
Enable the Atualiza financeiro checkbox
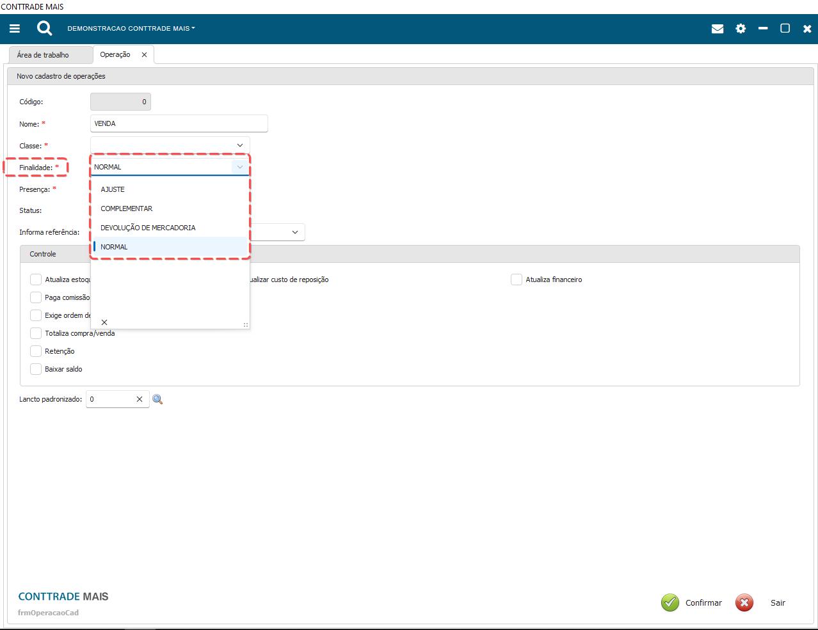517,280
